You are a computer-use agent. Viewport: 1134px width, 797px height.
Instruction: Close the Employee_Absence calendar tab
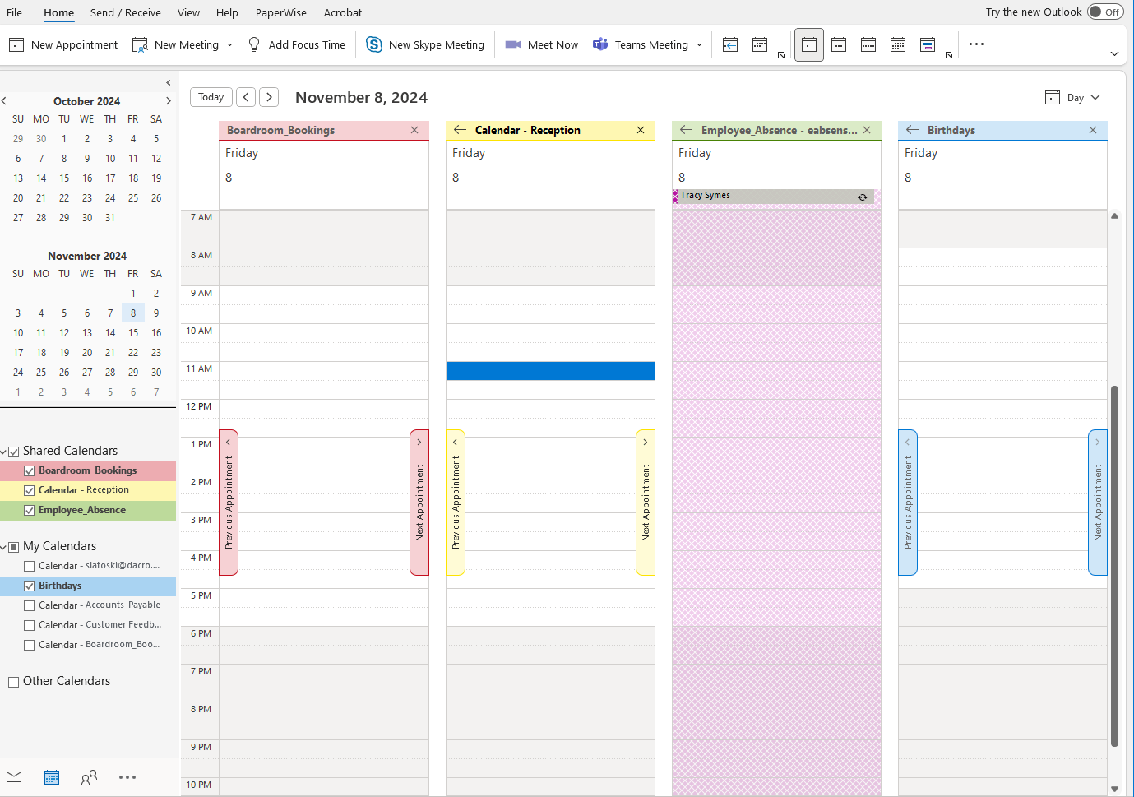pyautogui.click(x=867, y=130)
